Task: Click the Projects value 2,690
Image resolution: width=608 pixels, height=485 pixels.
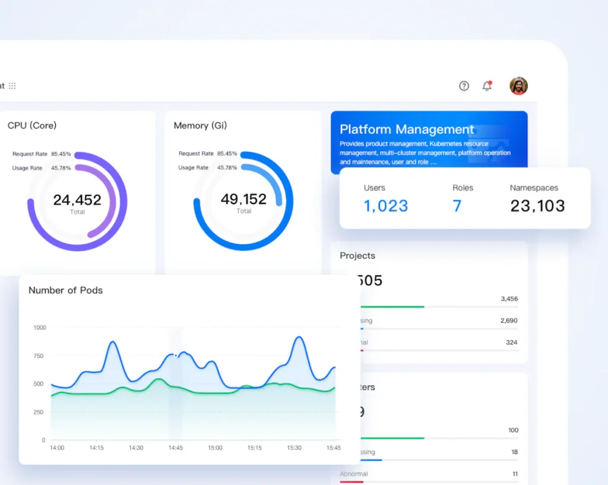Action: (x=509, y=321)
